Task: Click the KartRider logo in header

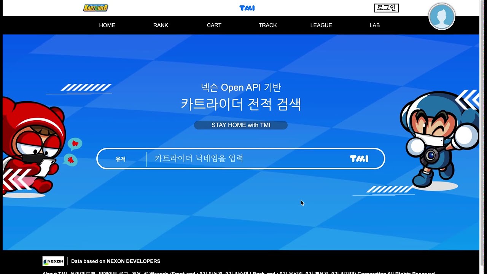Action: 96,8
